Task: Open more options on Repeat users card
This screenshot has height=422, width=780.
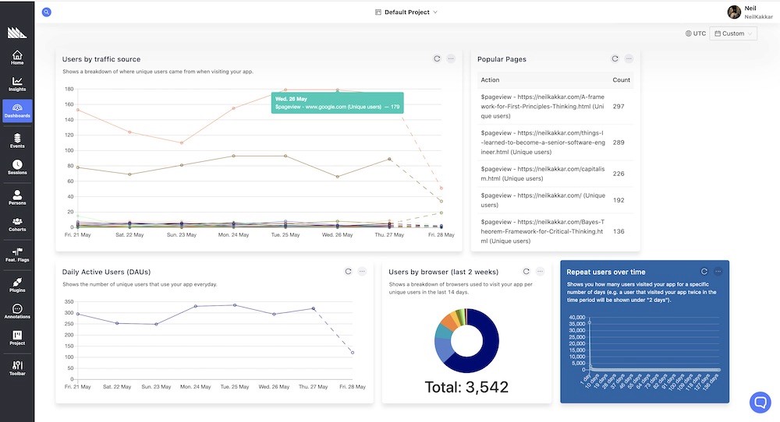Action: (x=718, y=271)
